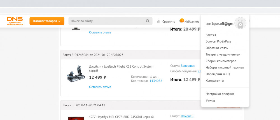Focus the Поиск по сайту field
This screenshot has width=280, height=120.
point(106,21)
